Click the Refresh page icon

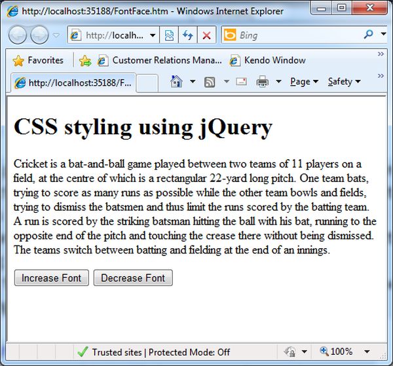(x=188, y=35)
